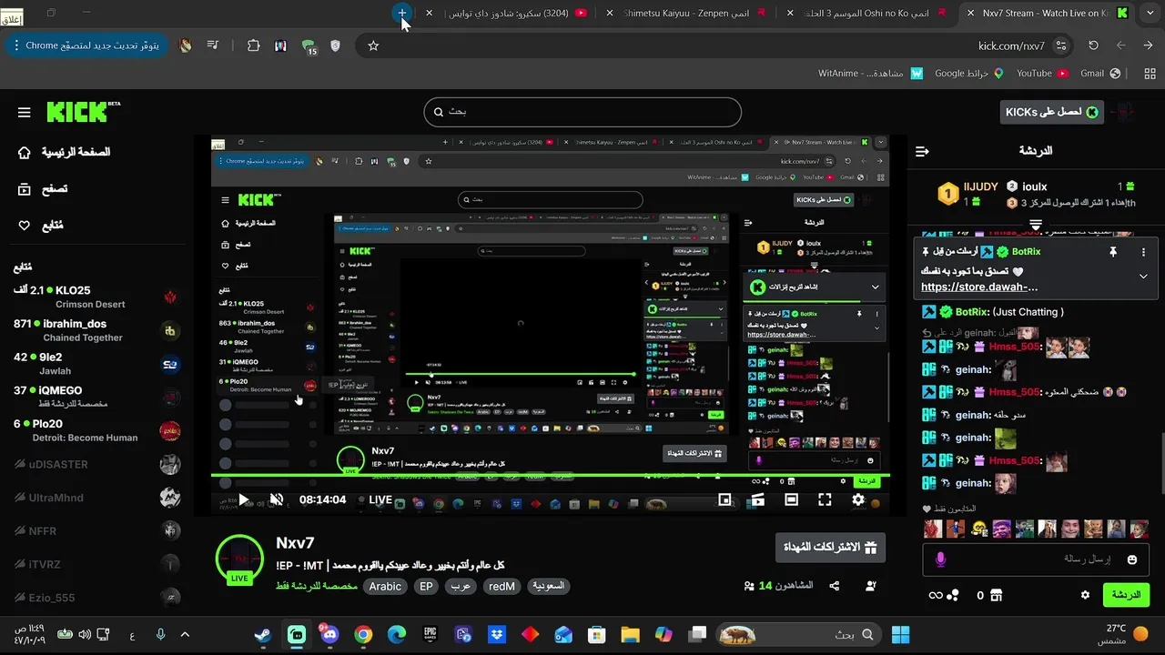
Task: Open Nxv7 channel avatar
Action: coord(239,559)
